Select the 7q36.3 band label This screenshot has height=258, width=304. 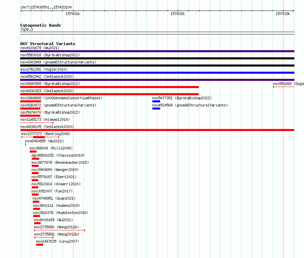tap(27, 29)
